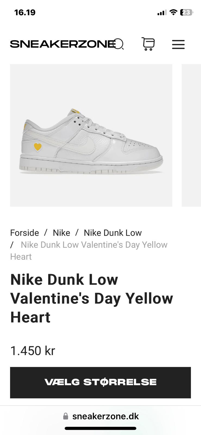This screenshot has width=201, height=435.
Task: Tap the product title heading
Action: point(92,298)
